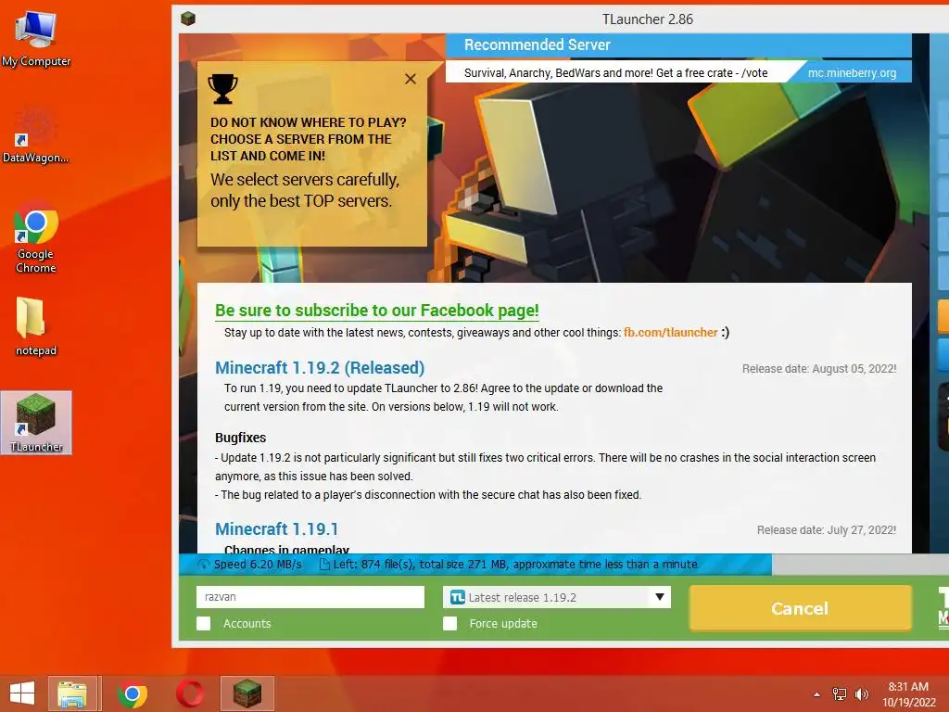
Task: Show hidden system tray icons
Action: (816, 694)
